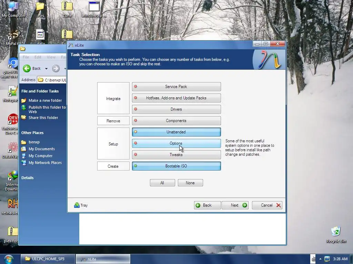Toggle the Drivers task button
The width and height of the screenshot is (353, 264).
pyautogui.click(x=176, y=109)
